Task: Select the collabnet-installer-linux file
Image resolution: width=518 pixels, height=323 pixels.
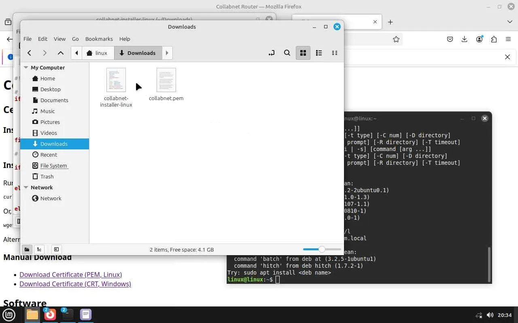Action: (x=116, y=88)
